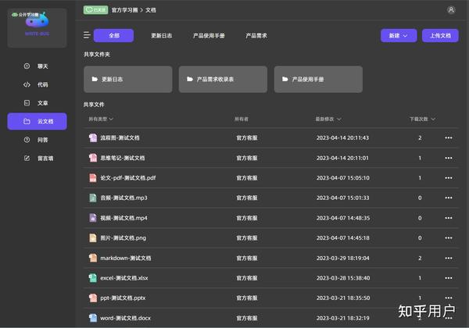The image size is (469, 328).
Task: Select the 云文档 cloud docs sidebar item
Action: coord(37,121)
